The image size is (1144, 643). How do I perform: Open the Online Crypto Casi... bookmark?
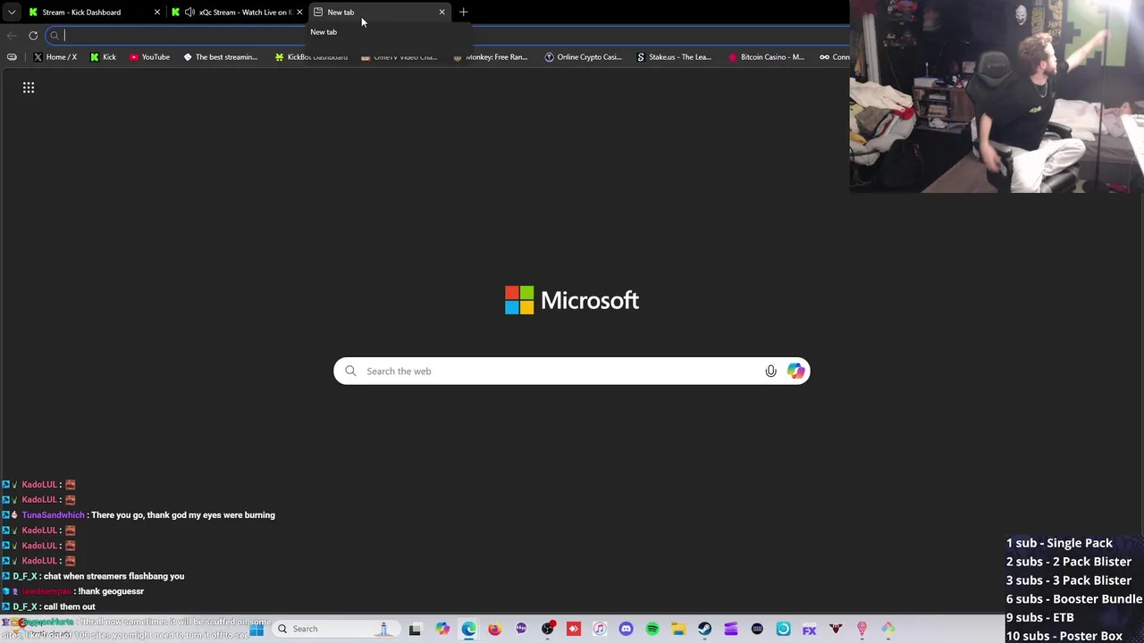583,57
